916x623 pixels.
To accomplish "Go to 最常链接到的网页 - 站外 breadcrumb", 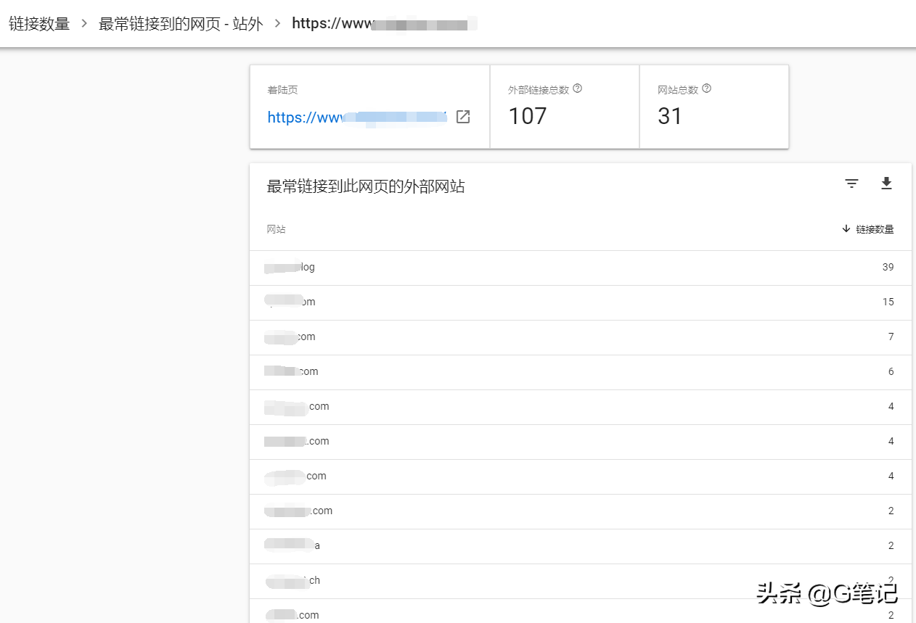I will point(181,23).
